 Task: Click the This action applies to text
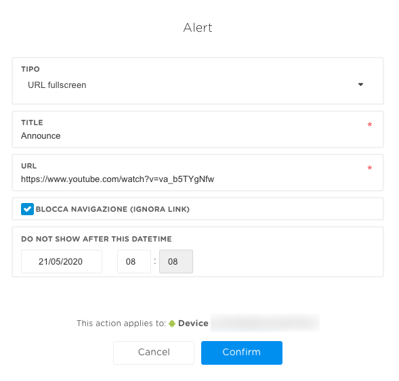click(121, 323)
